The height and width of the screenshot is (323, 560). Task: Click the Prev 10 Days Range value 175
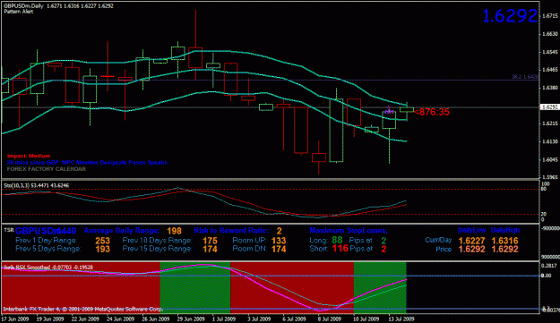coord(210,241)
